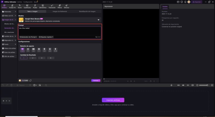Set result quantity to 4
Viewport: 215px width, 117px height.
click(x=51, y=58)
